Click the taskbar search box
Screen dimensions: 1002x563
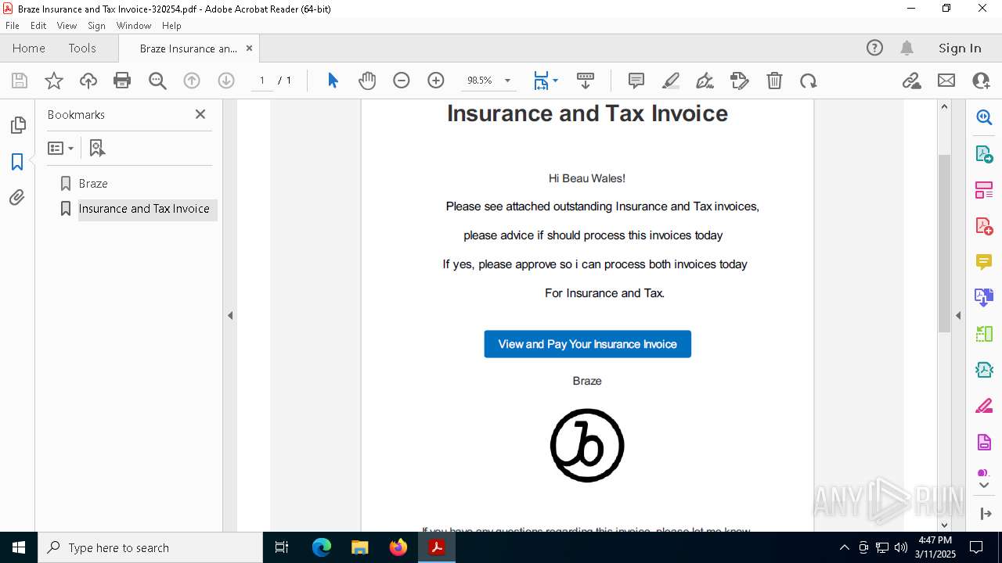(150, 547)
